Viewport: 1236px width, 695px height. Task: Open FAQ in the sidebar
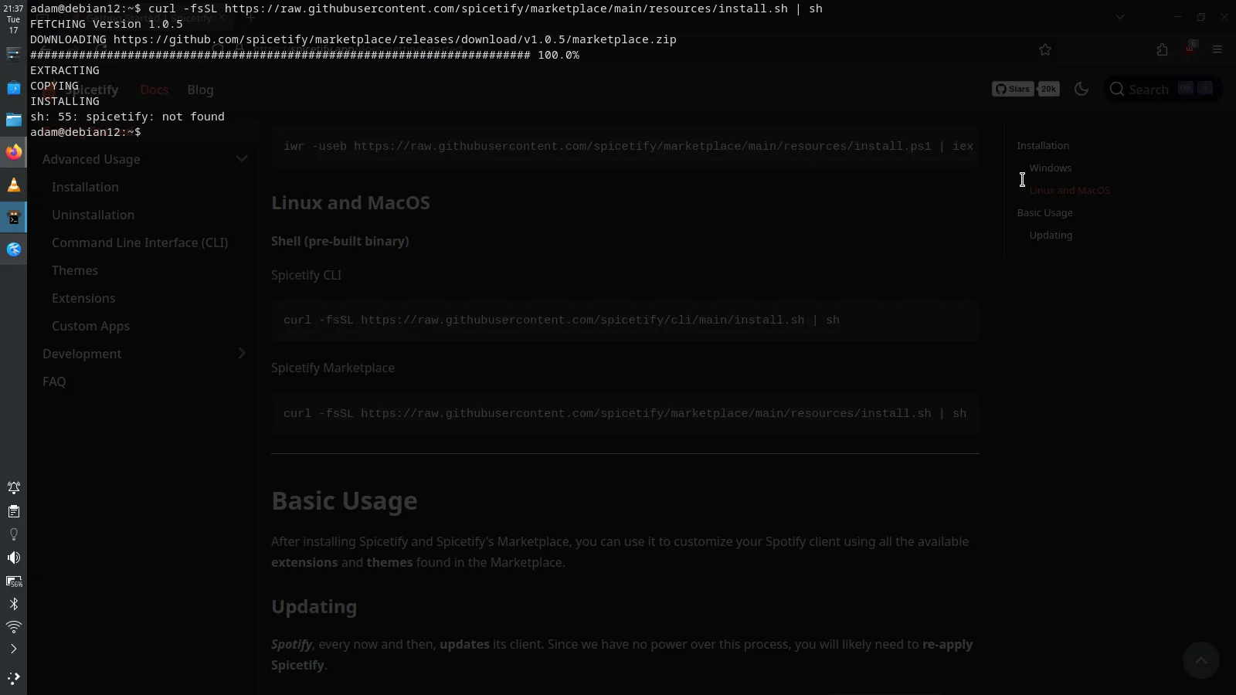[54, 381]
